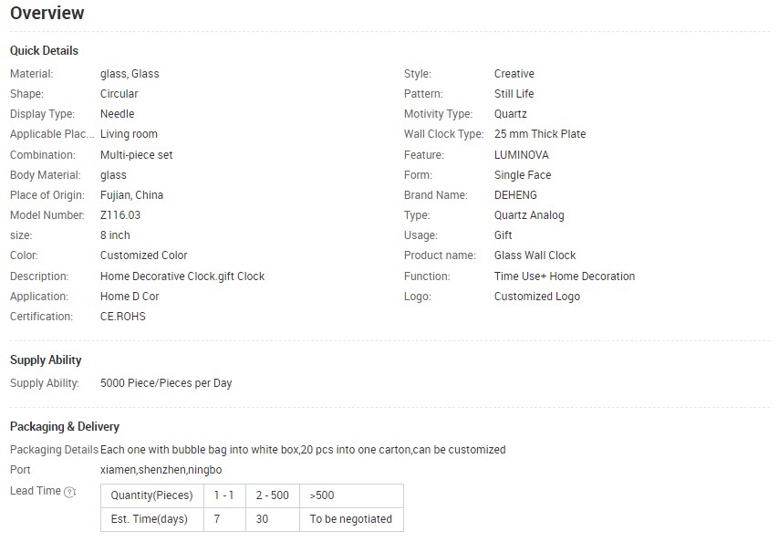Select the Z116.03 model number text
The image size is (779, 542).
click(120, 215)
